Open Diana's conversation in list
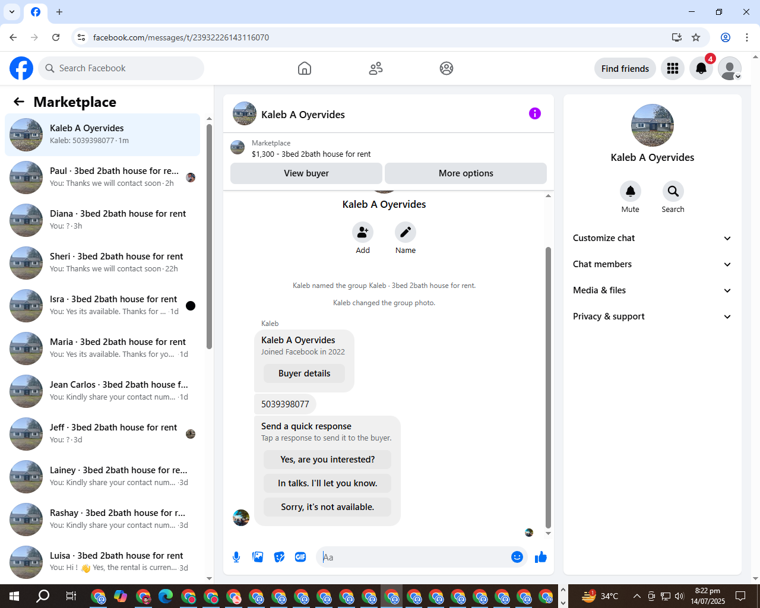Screen dimensions: 760x608 tap(102, 220)
